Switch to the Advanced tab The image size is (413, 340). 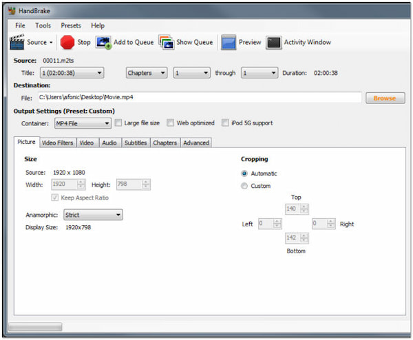click(196, 142)
